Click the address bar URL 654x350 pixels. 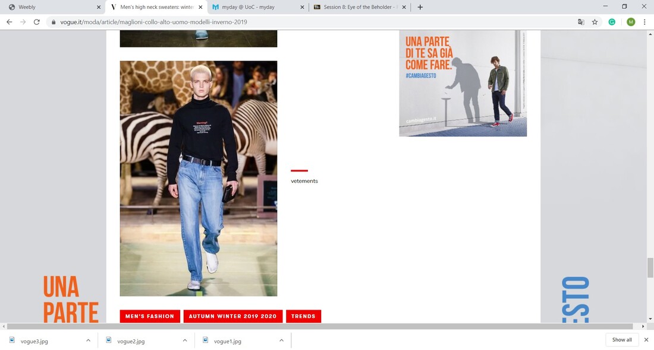[x=153, y=22]
